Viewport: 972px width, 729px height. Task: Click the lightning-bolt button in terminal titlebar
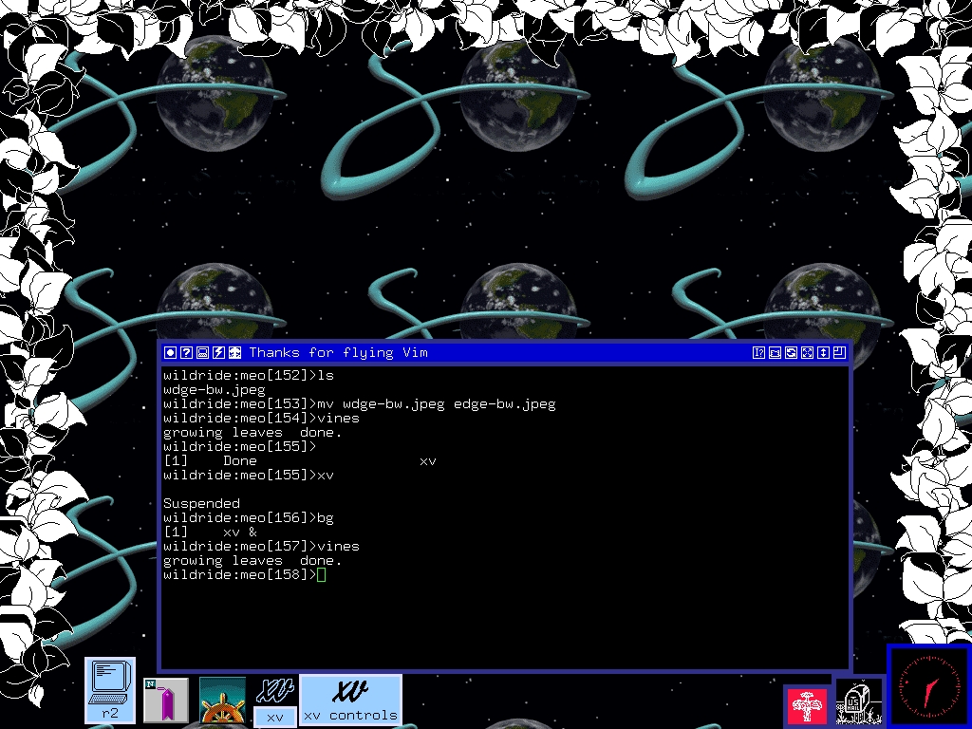[218, 353]
